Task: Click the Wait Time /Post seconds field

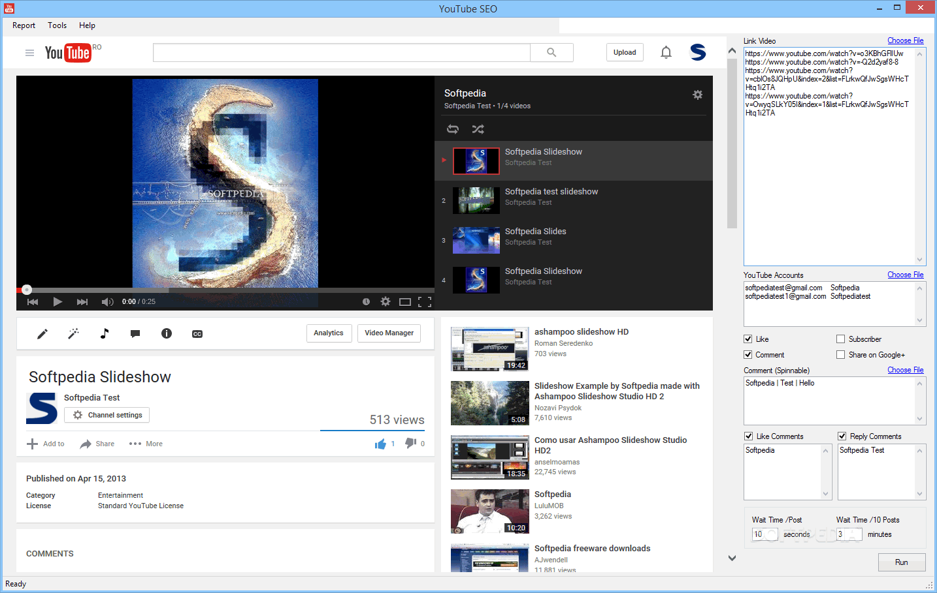Action: point(764,534)
